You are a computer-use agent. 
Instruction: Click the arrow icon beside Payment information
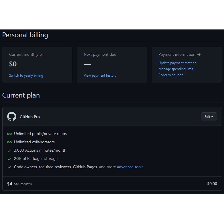tap(199, 55)
